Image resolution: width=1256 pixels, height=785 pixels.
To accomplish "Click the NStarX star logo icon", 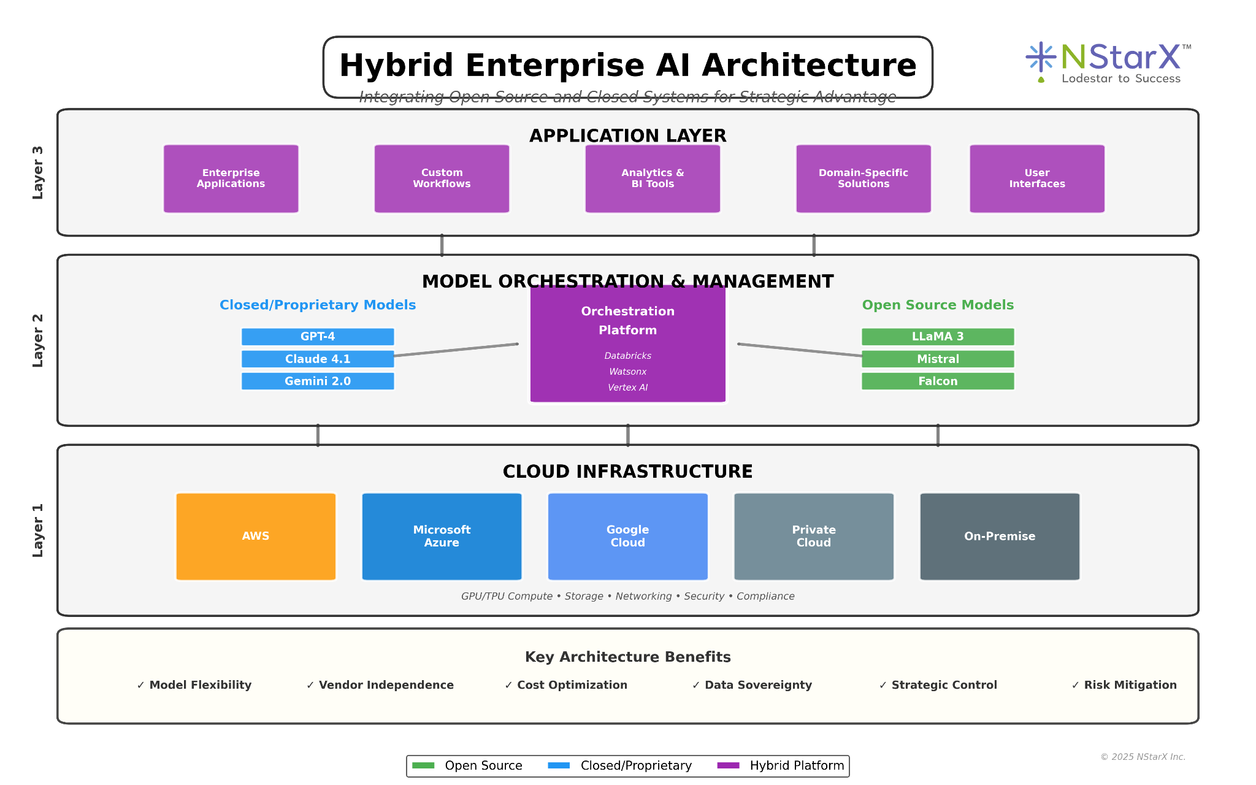I will (x=1041, y=58).
